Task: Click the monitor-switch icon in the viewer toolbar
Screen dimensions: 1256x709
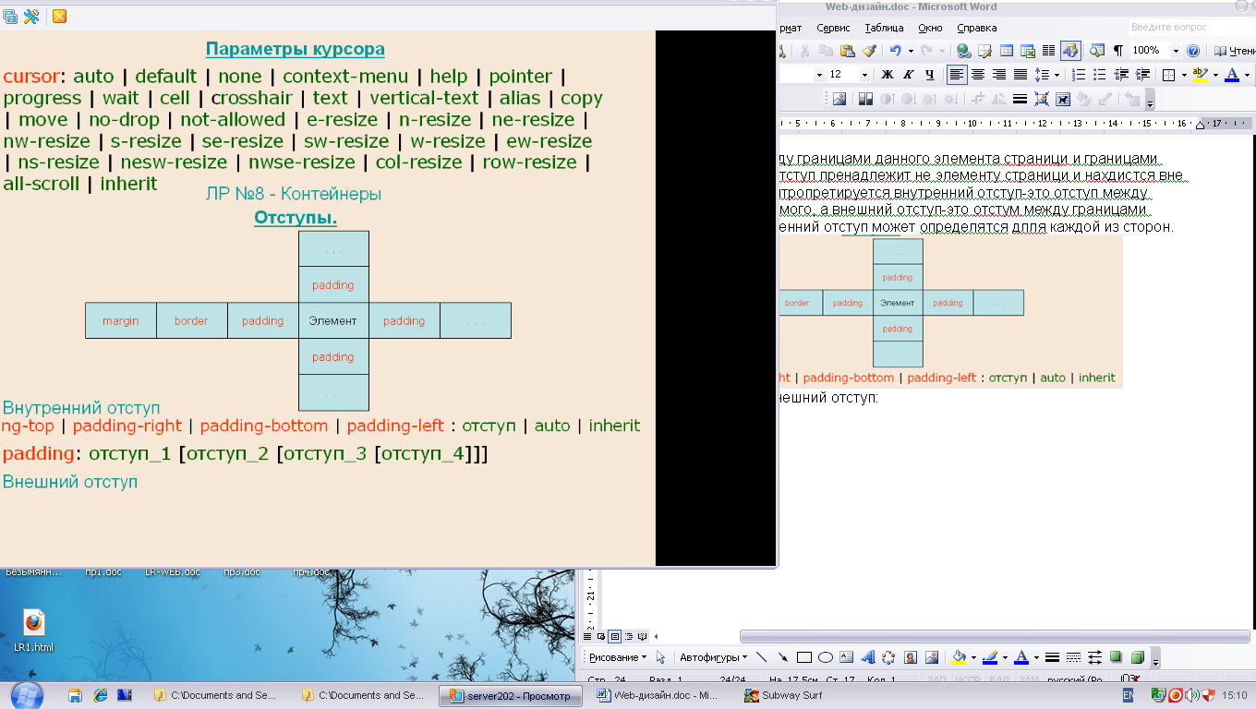Action: tap(9, 17)
